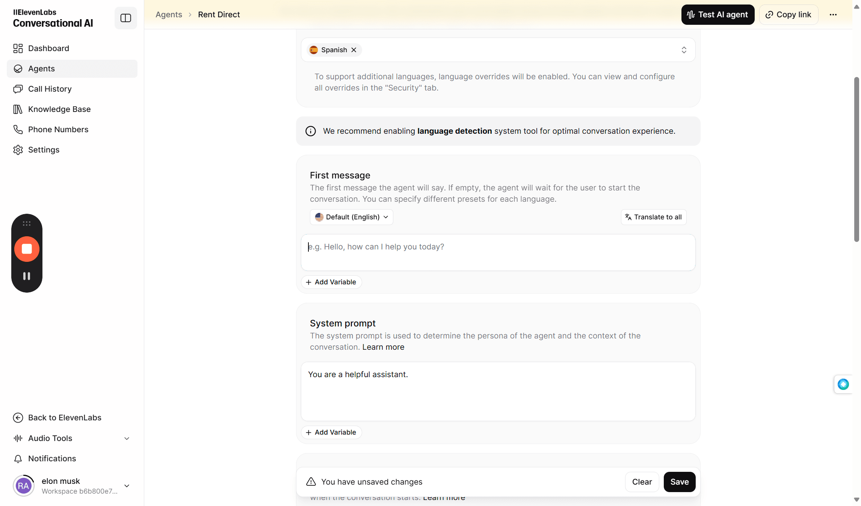861x506 pixels.
Task: Stop the screen recording
Action: coord(27,249)
